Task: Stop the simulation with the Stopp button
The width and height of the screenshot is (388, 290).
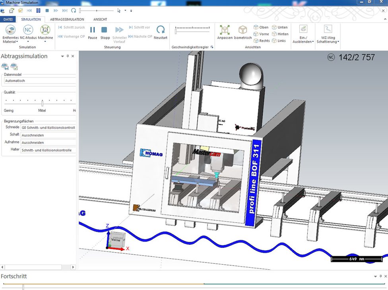Action: 105,33
